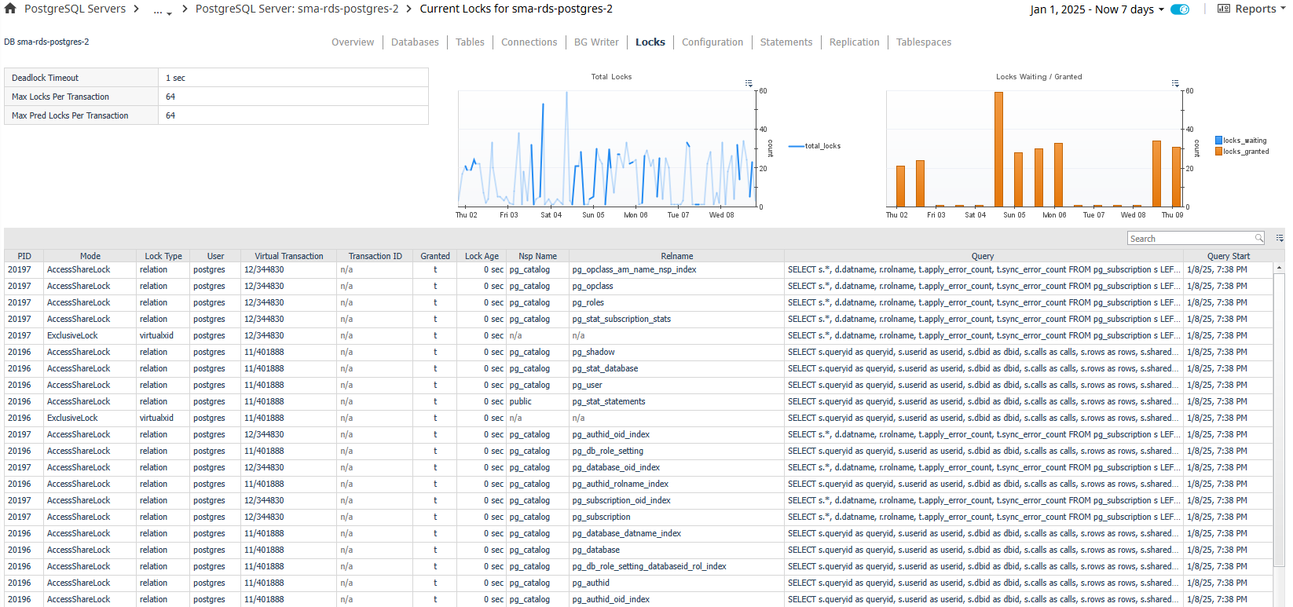1293x607 pixels.
Task: Switch to the Connections tab
Action: coord(529,42)
